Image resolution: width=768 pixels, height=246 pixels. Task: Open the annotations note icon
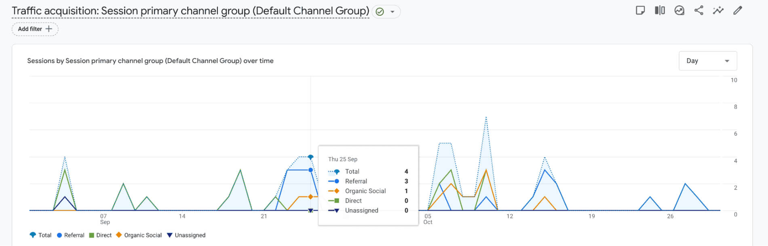640,11
